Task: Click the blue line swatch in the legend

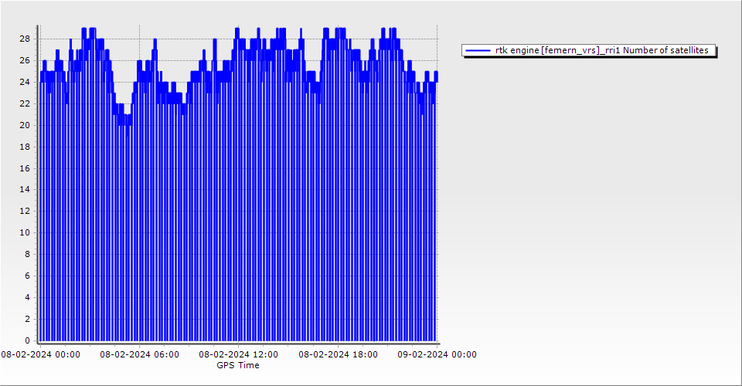Action: pos(478,50)
